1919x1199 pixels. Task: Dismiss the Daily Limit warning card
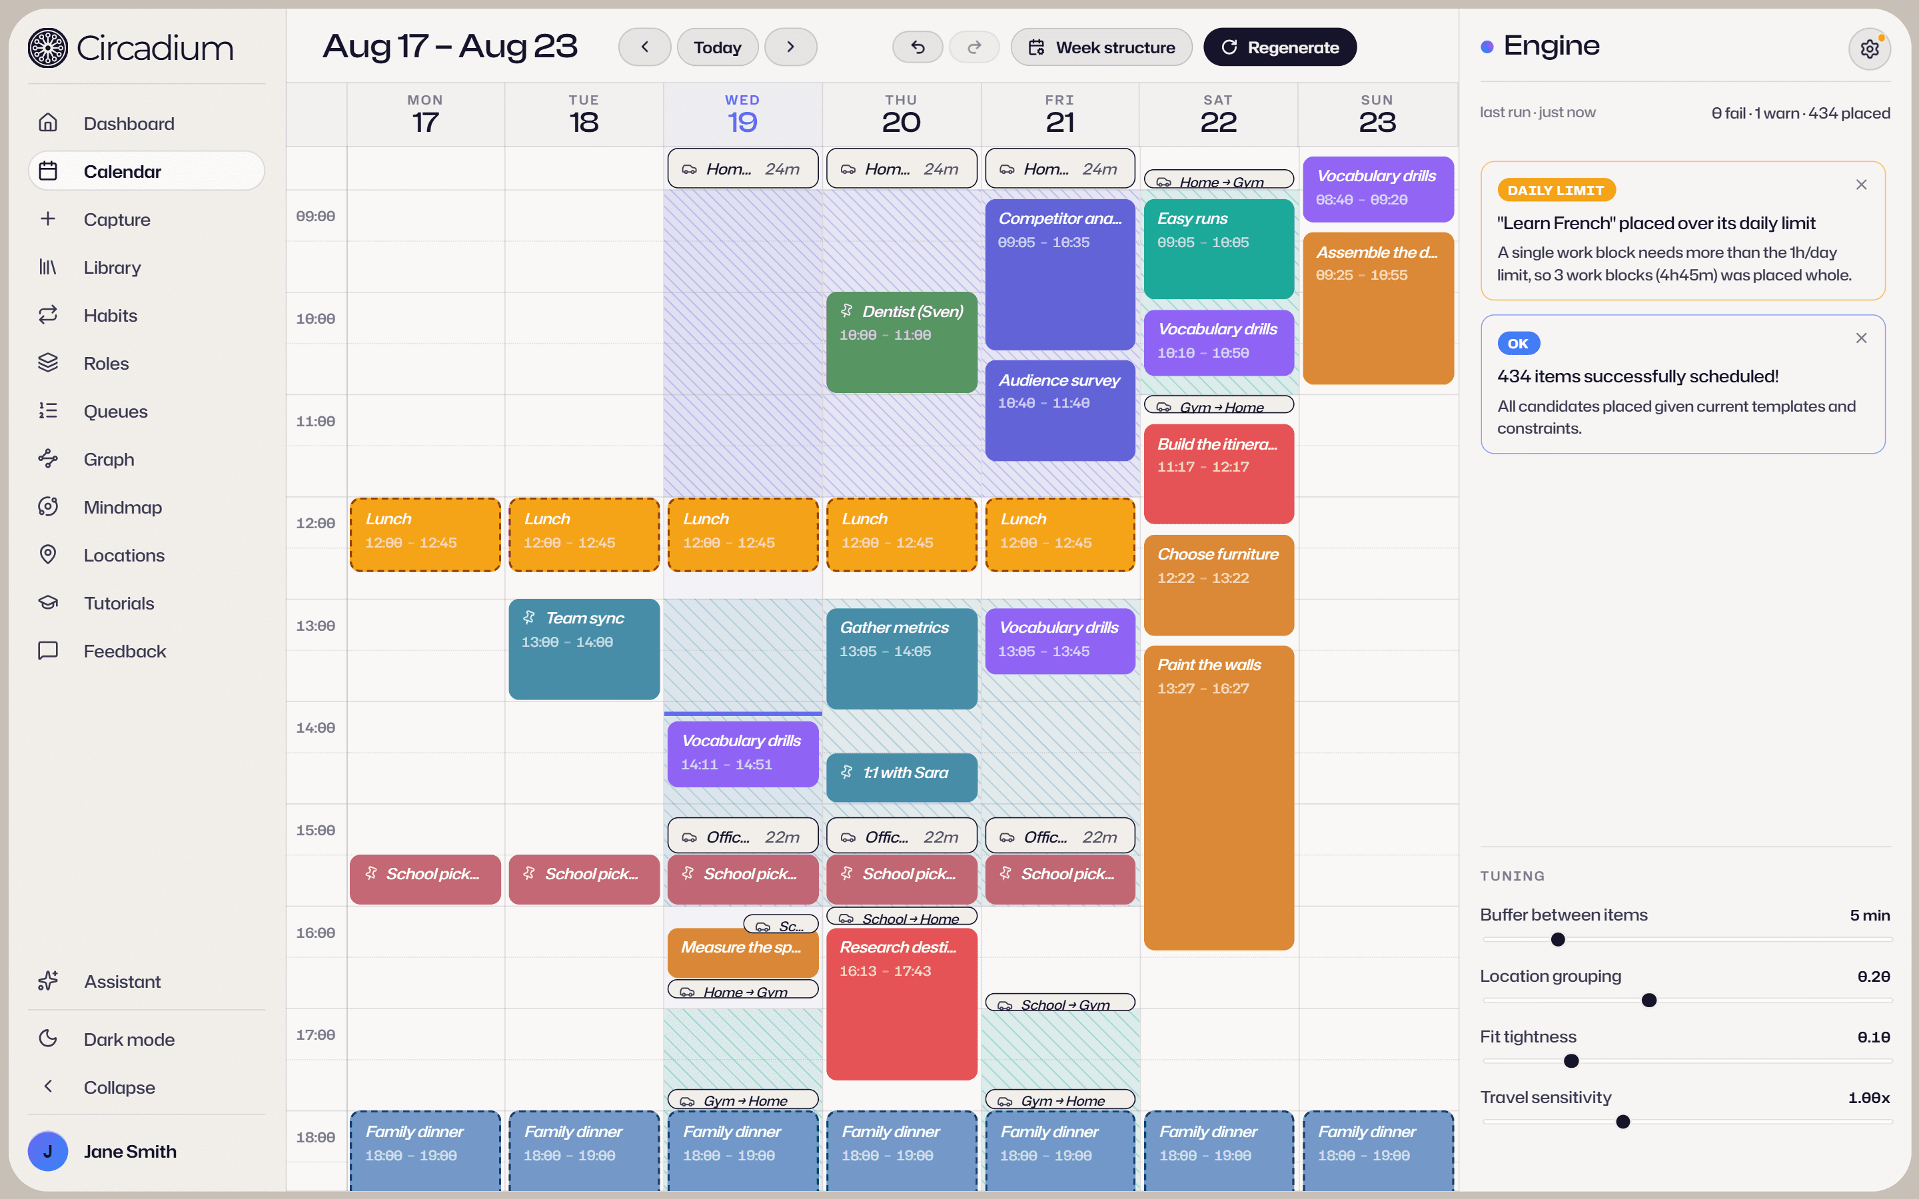pos(1861,185)
